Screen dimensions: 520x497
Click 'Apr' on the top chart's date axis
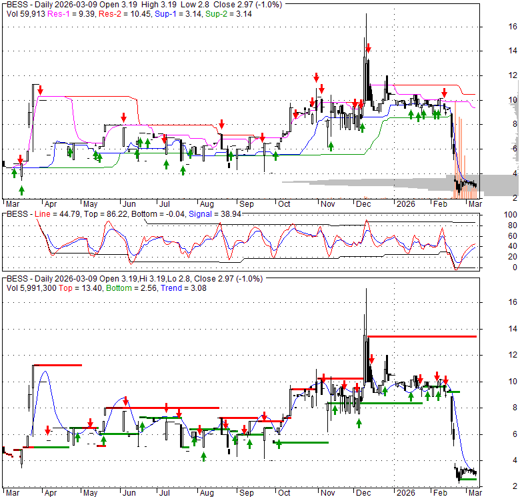tap(51, 203)
